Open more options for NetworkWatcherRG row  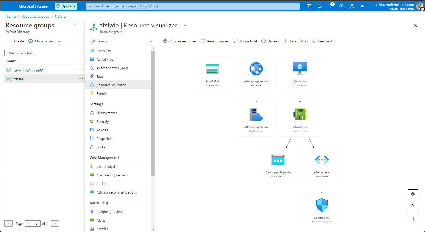click(81, 70)
